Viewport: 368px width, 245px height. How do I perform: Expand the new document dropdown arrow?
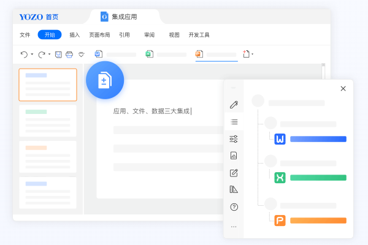click(252, 55)
